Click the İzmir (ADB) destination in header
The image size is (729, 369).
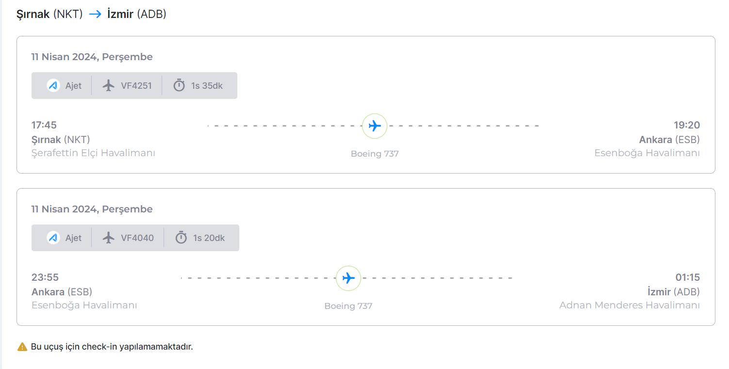(x=136, y=15)
